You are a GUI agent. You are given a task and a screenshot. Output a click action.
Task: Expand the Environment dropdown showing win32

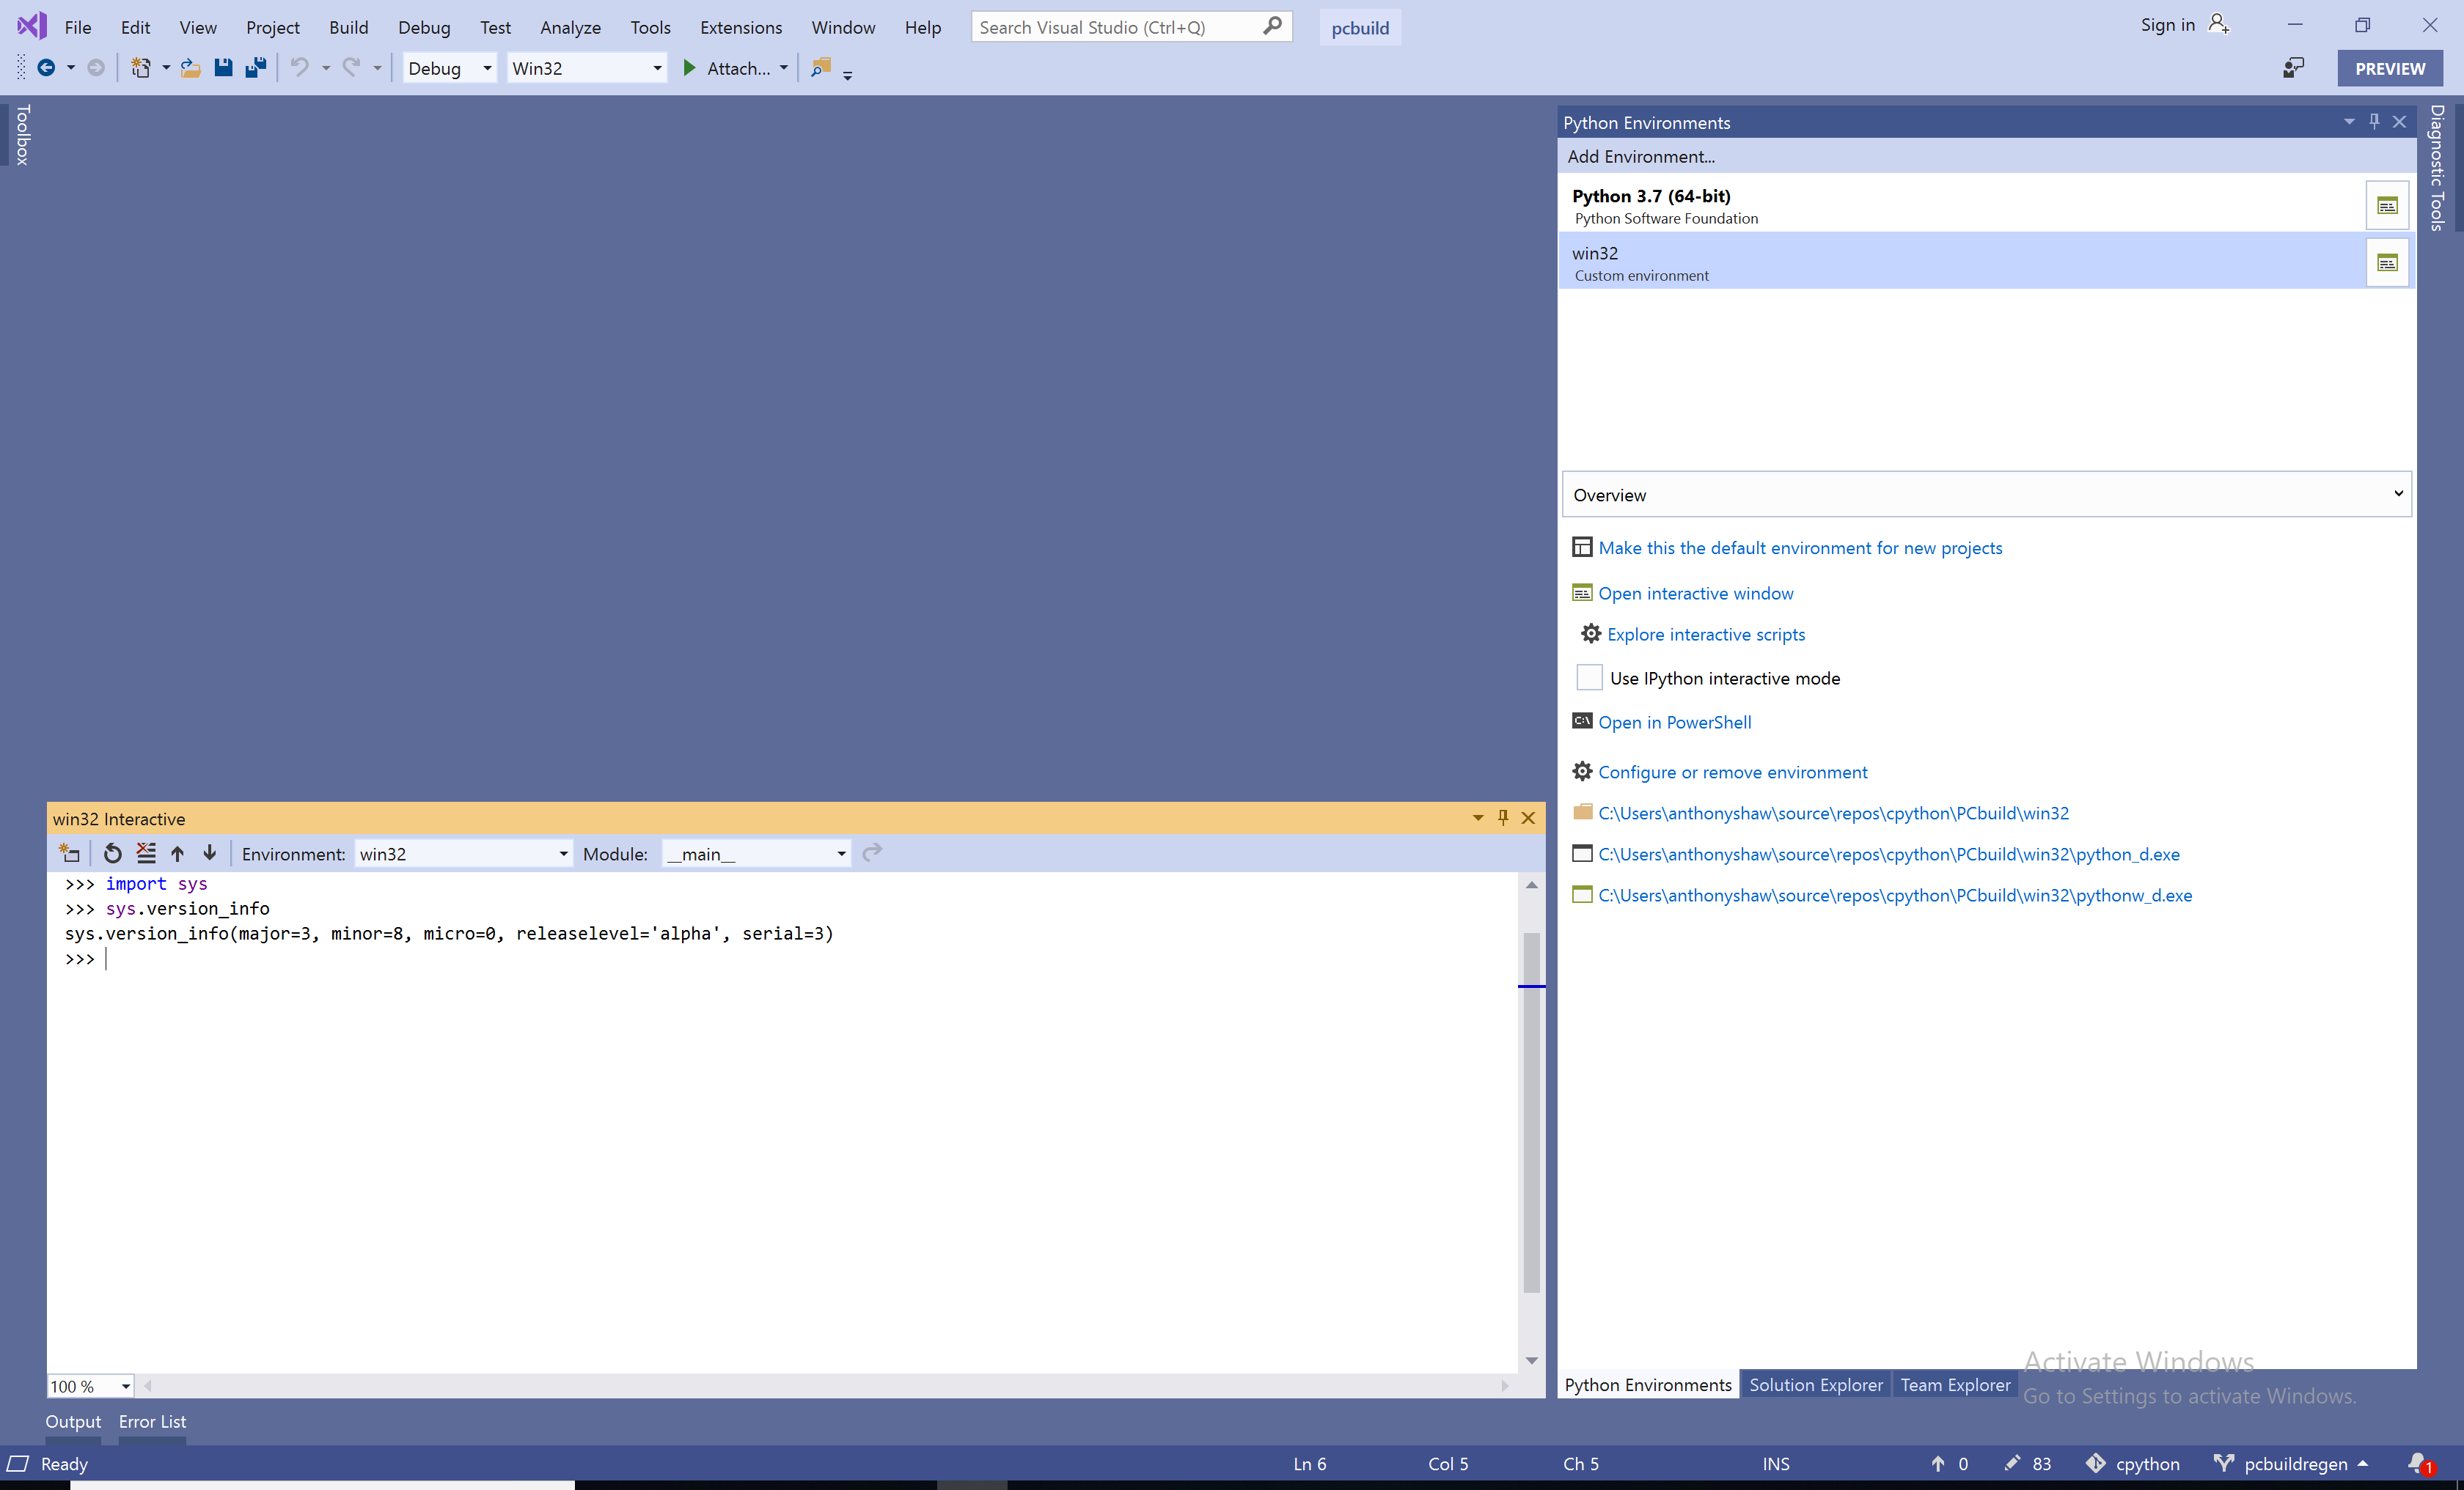click(x=563, y=853)
